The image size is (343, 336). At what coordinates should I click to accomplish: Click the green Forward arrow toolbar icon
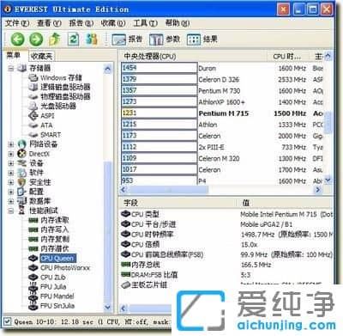tap(36, 39)
